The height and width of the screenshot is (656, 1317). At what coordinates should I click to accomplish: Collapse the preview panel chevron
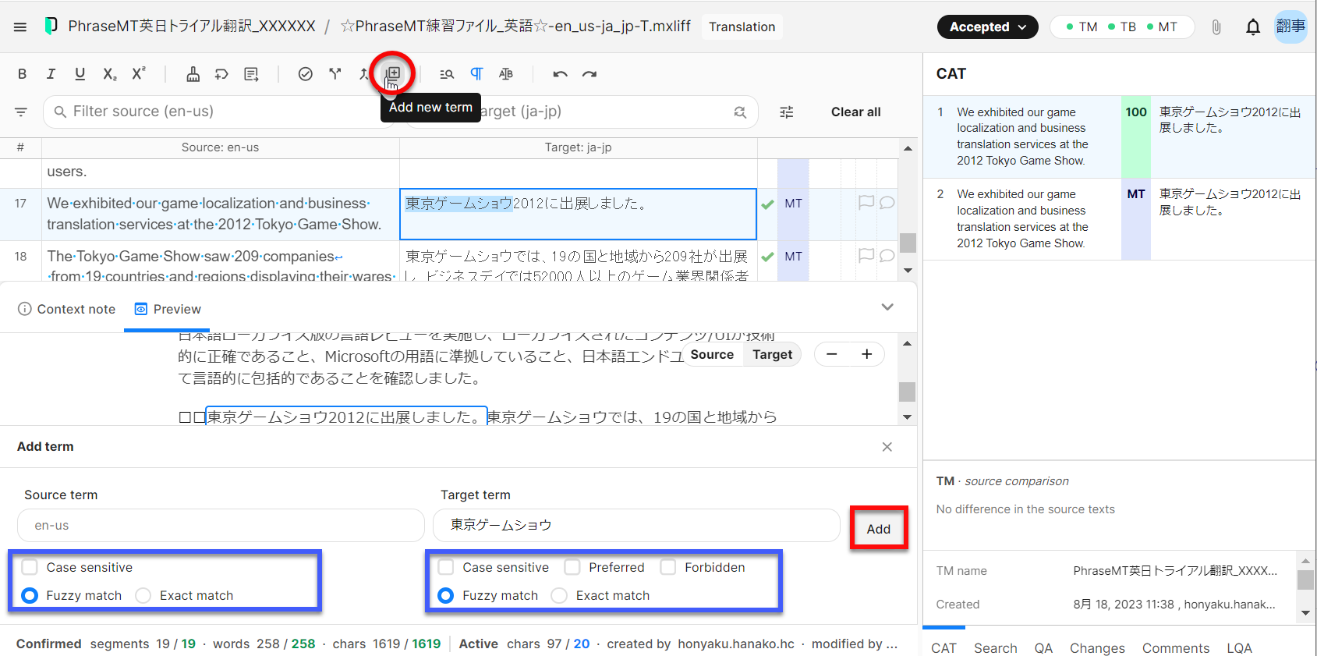[x=887, y=307]
